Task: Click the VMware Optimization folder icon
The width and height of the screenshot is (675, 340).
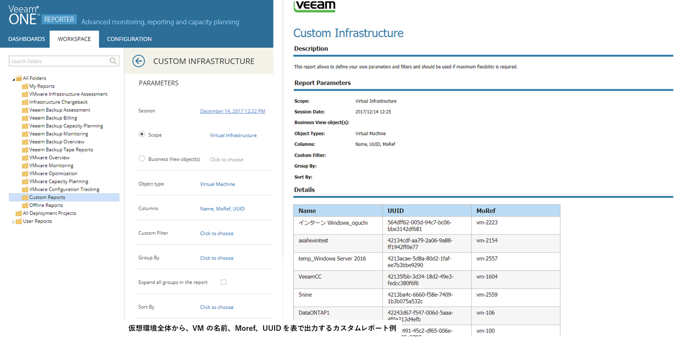Action: [x=25, y=174]
